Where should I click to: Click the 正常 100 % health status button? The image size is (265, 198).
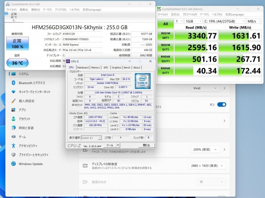click(17, 44)
